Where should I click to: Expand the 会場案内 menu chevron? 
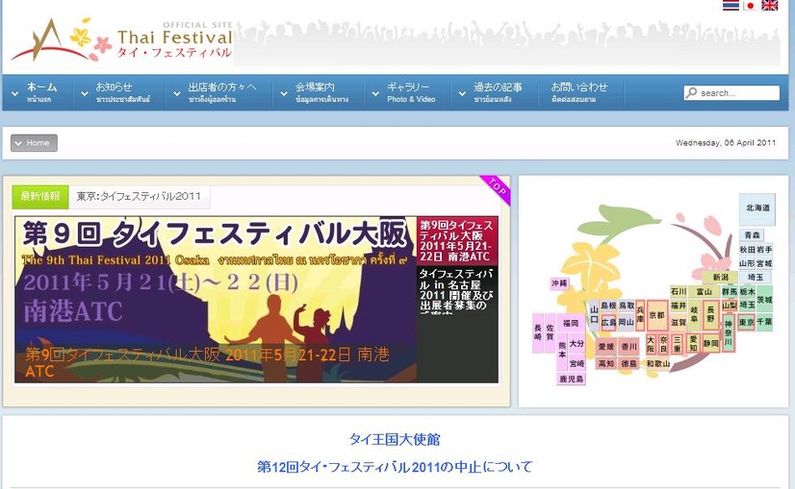pyautogui.click(x=284, y=93)
